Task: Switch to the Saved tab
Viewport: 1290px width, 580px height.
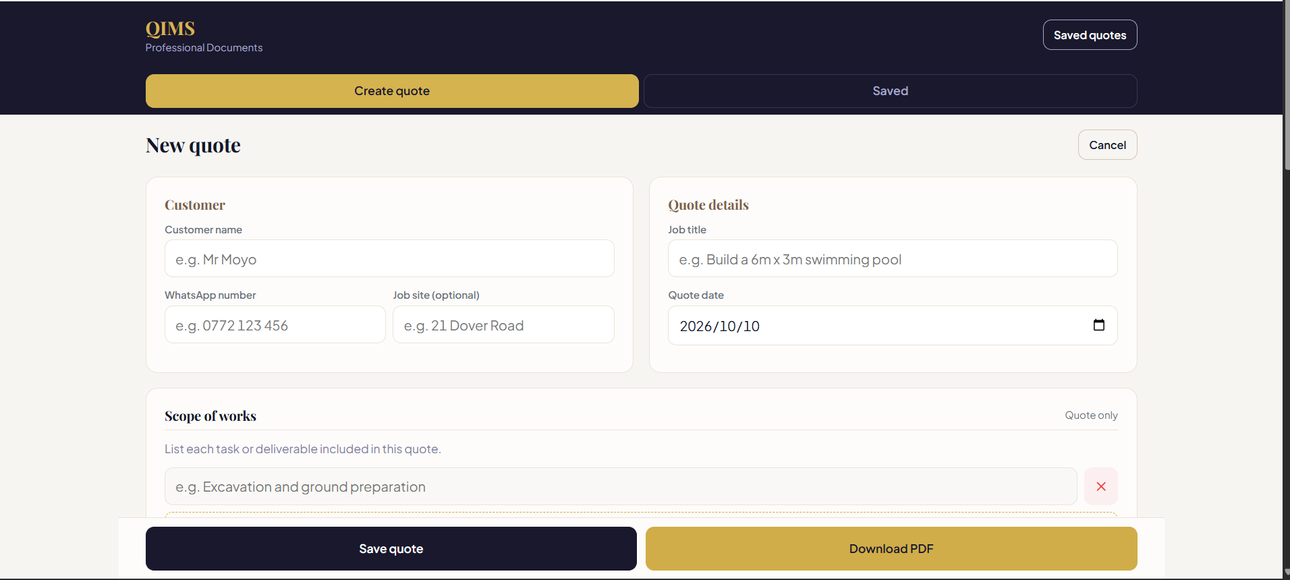Action: (890, 91)
